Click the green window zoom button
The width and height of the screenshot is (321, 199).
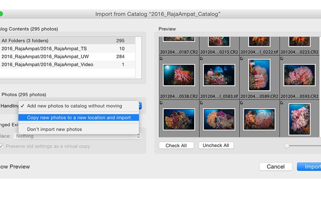click(1, 14)
